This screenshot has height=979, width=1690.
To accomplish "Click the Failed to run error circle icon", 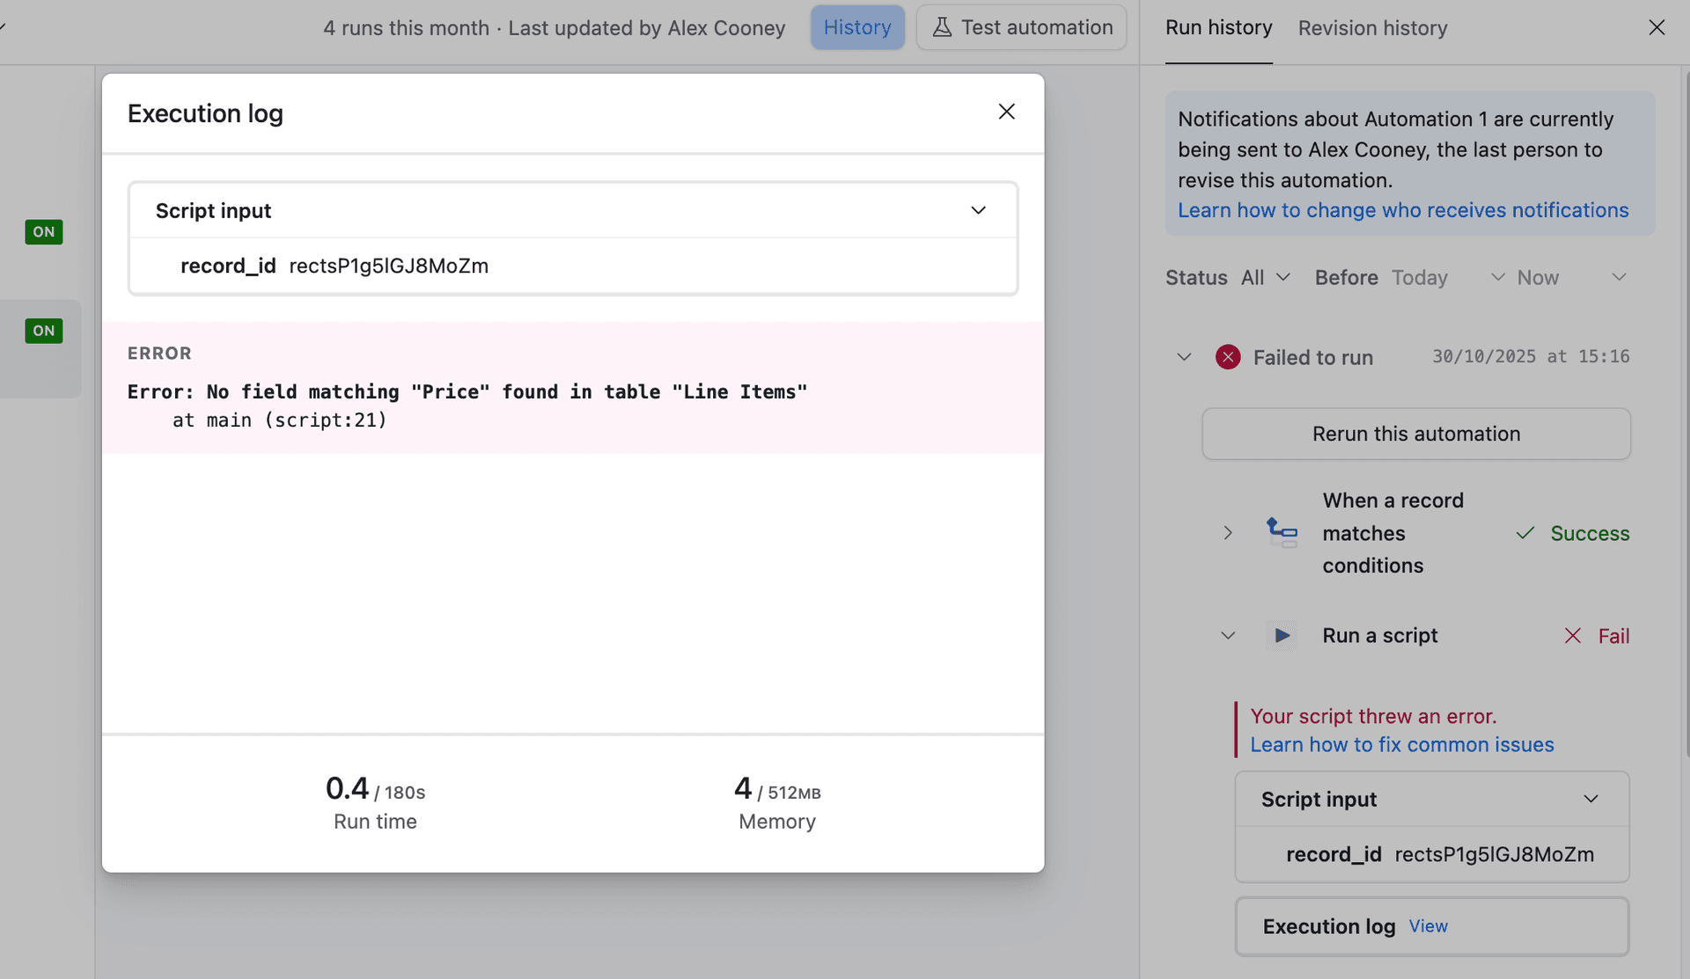I will click(x=1227, y=356).
